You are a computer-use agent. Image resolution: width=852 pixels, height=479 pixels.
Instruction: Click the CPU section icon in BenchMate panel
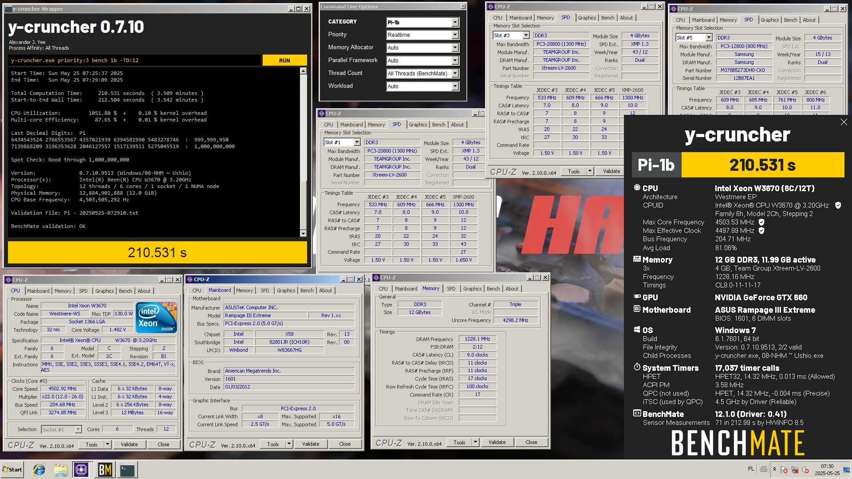[x=637, y=188]
